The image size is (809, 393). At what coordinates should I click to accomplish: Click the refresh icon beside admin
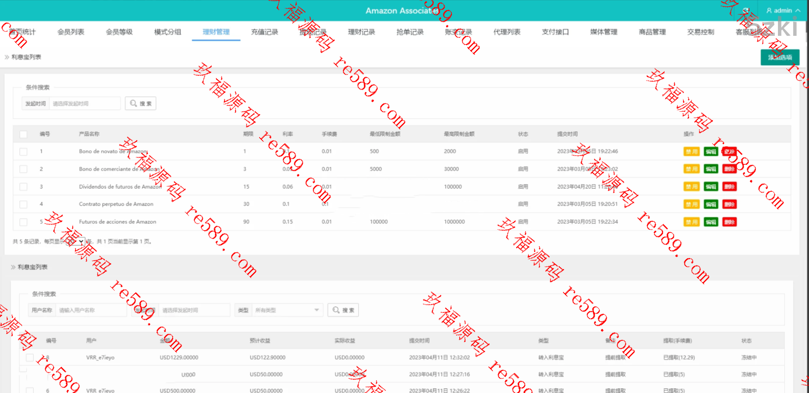pos(746,11)
